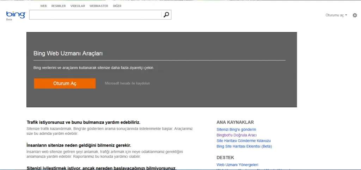This screenshot has height=170, width=361.
Task: Open Bing Site Haritası Eklentisi (Beta) link
Action: coord(244,146)
